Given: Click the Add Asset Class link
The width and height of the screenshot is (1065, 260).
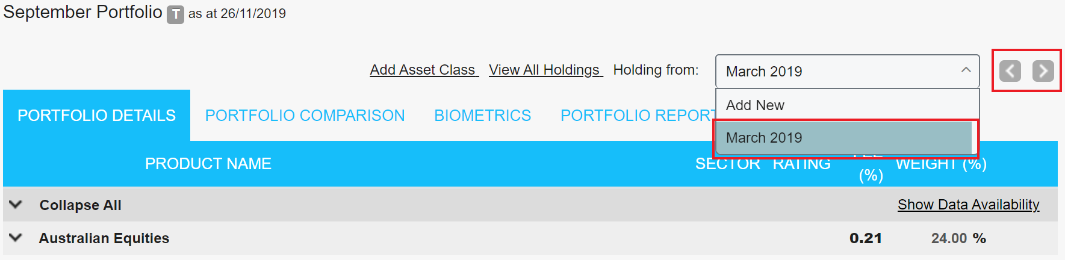Looking at the screenshot, I should (424, 70).
